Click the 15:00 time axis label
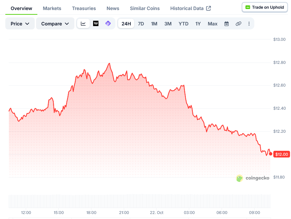This screenshot has height=219, width=291. [x=59, y=213]
